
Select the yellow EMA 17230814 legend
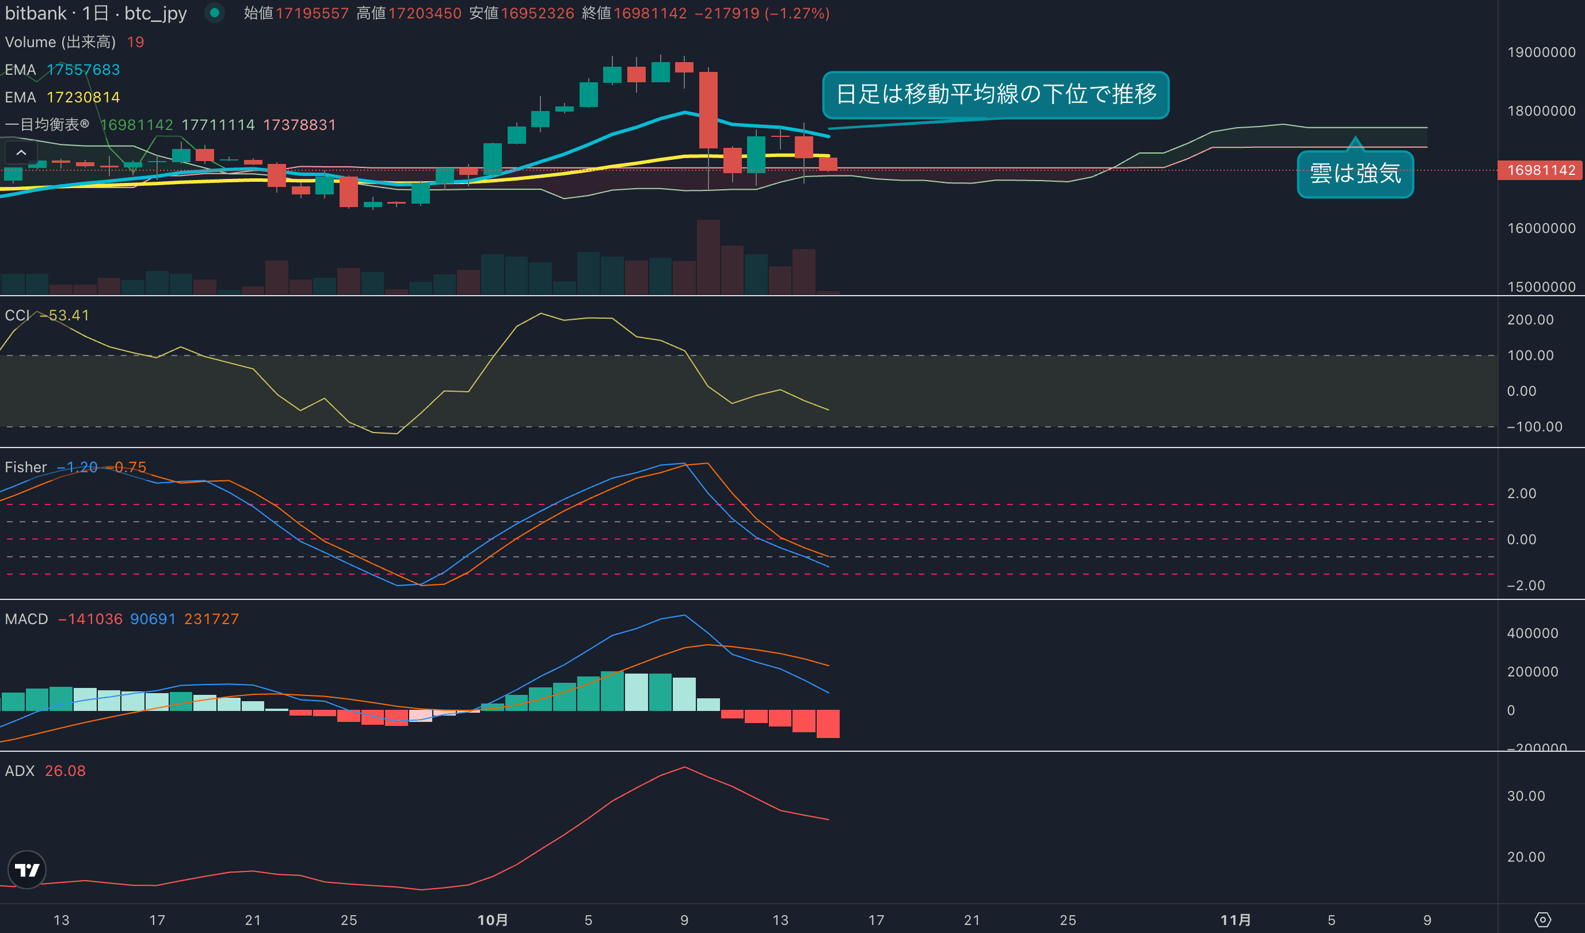click(x=62, y=97)
